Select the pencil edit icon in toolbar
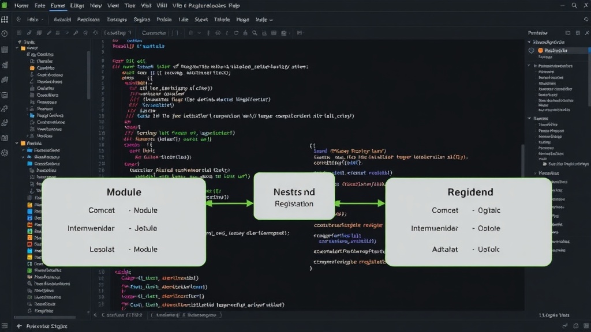Image resolution: width=591 pixels, height=332 pixels. 48,33
